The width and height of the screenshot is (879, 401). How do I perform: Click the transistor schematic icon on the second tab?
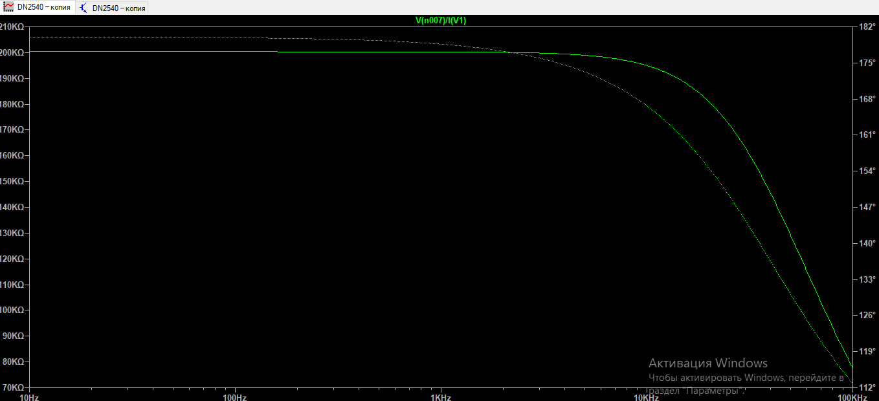pos(83,8)
